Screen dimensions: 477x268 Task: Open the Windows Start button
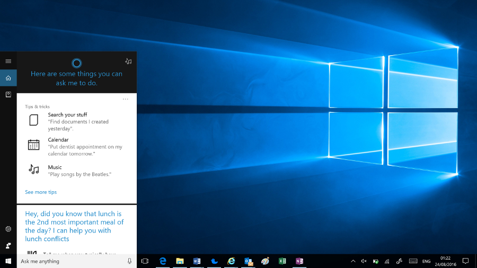point(8,261)
